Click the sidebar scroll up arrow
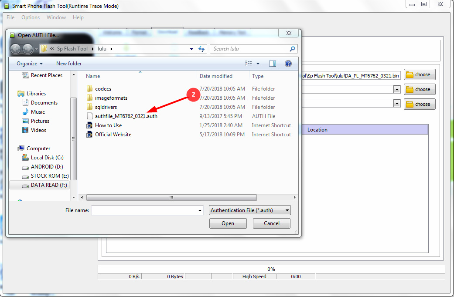Viewport: 454px width, 297px height. click(x=74, y=74)
